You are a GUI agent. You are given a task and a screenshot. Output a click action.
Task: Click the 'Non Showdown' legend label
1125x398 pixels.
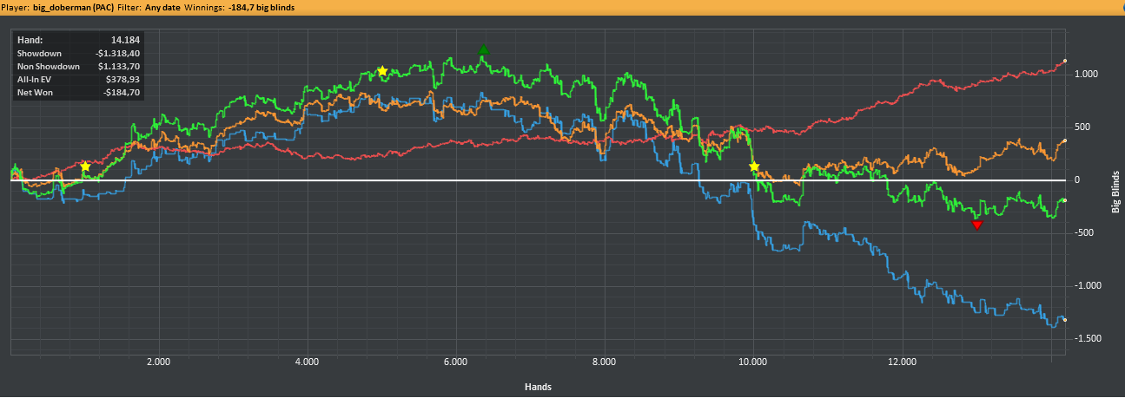(49, 66)
